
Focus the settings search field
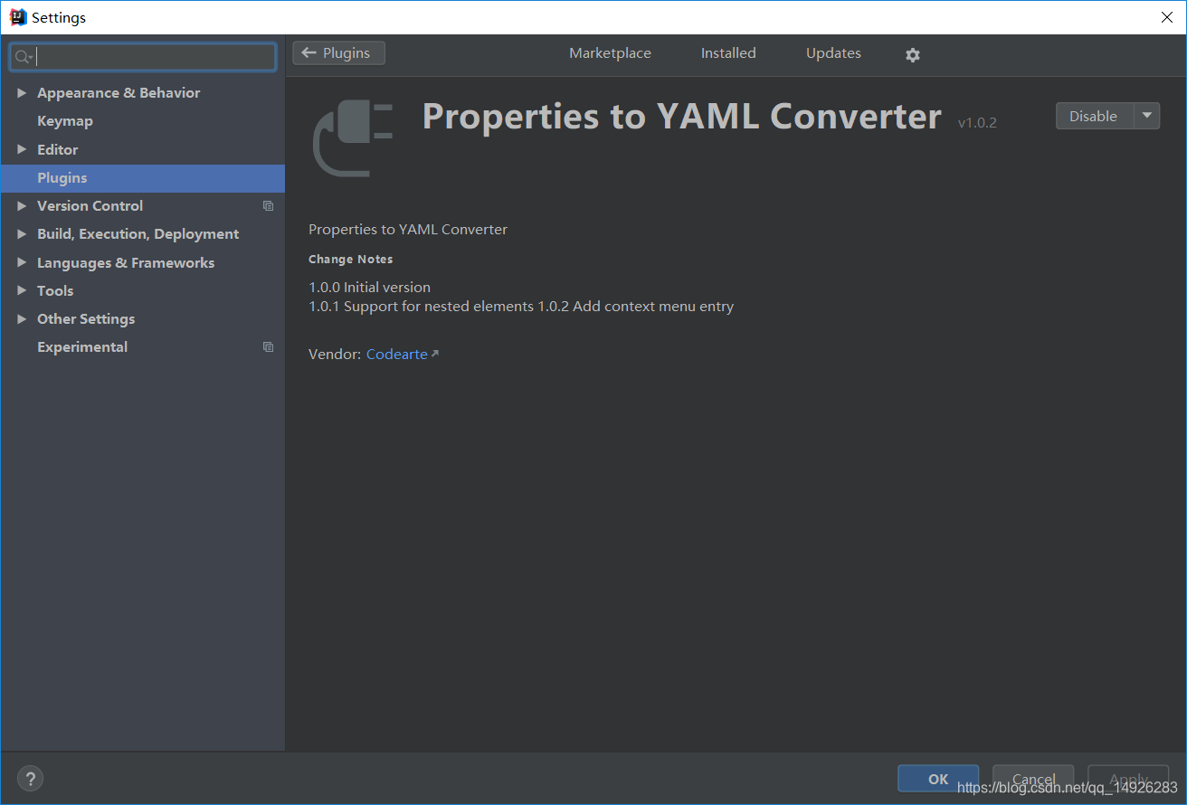pos(143,57)
